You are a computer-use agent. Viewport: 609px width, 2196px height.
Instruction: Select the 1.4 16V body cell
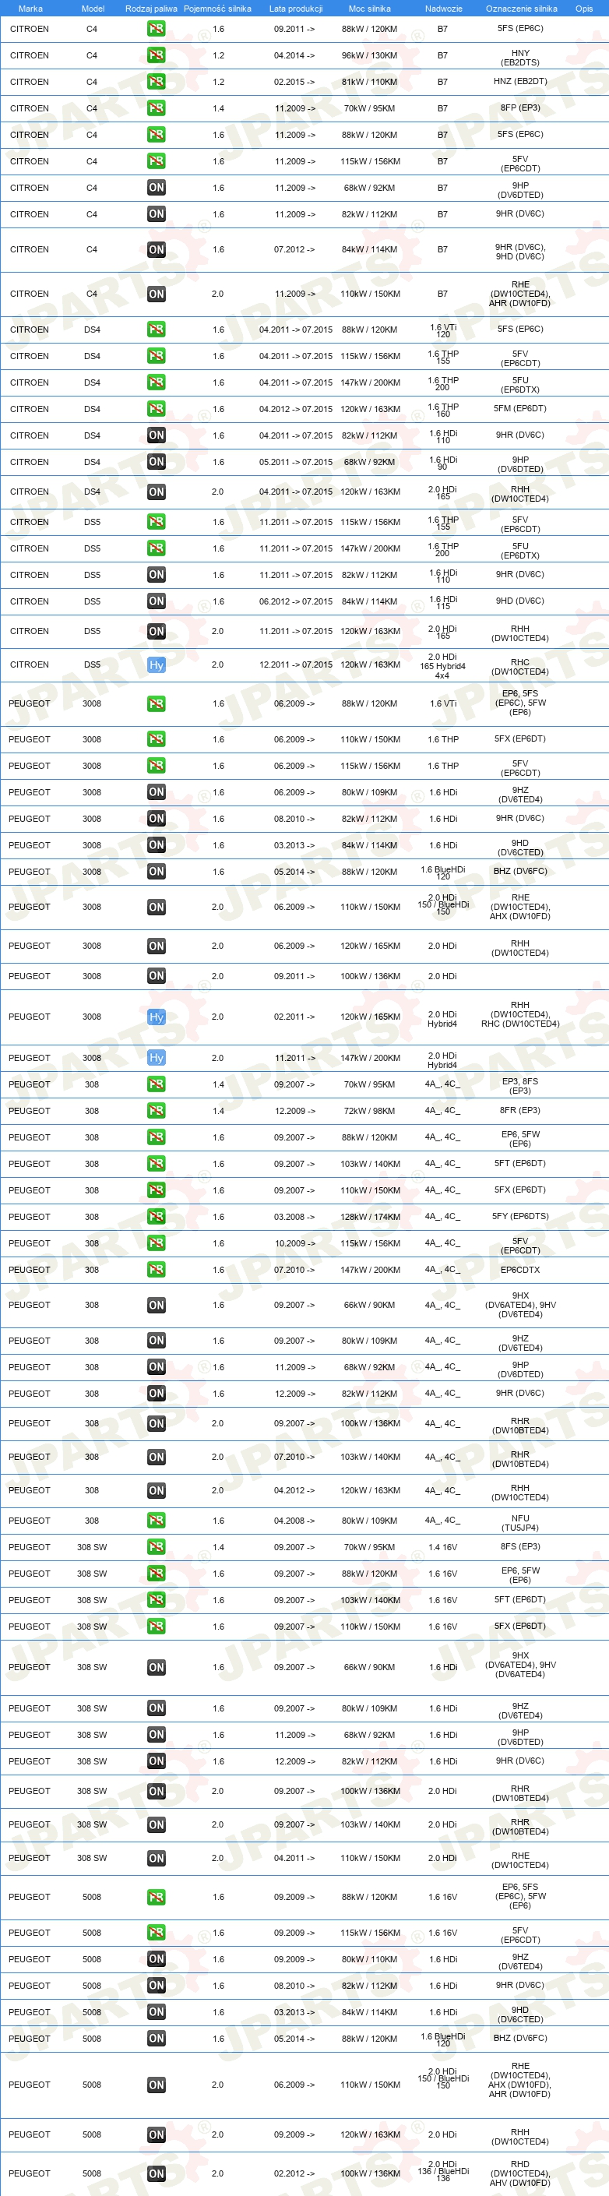click(443, 1547)
